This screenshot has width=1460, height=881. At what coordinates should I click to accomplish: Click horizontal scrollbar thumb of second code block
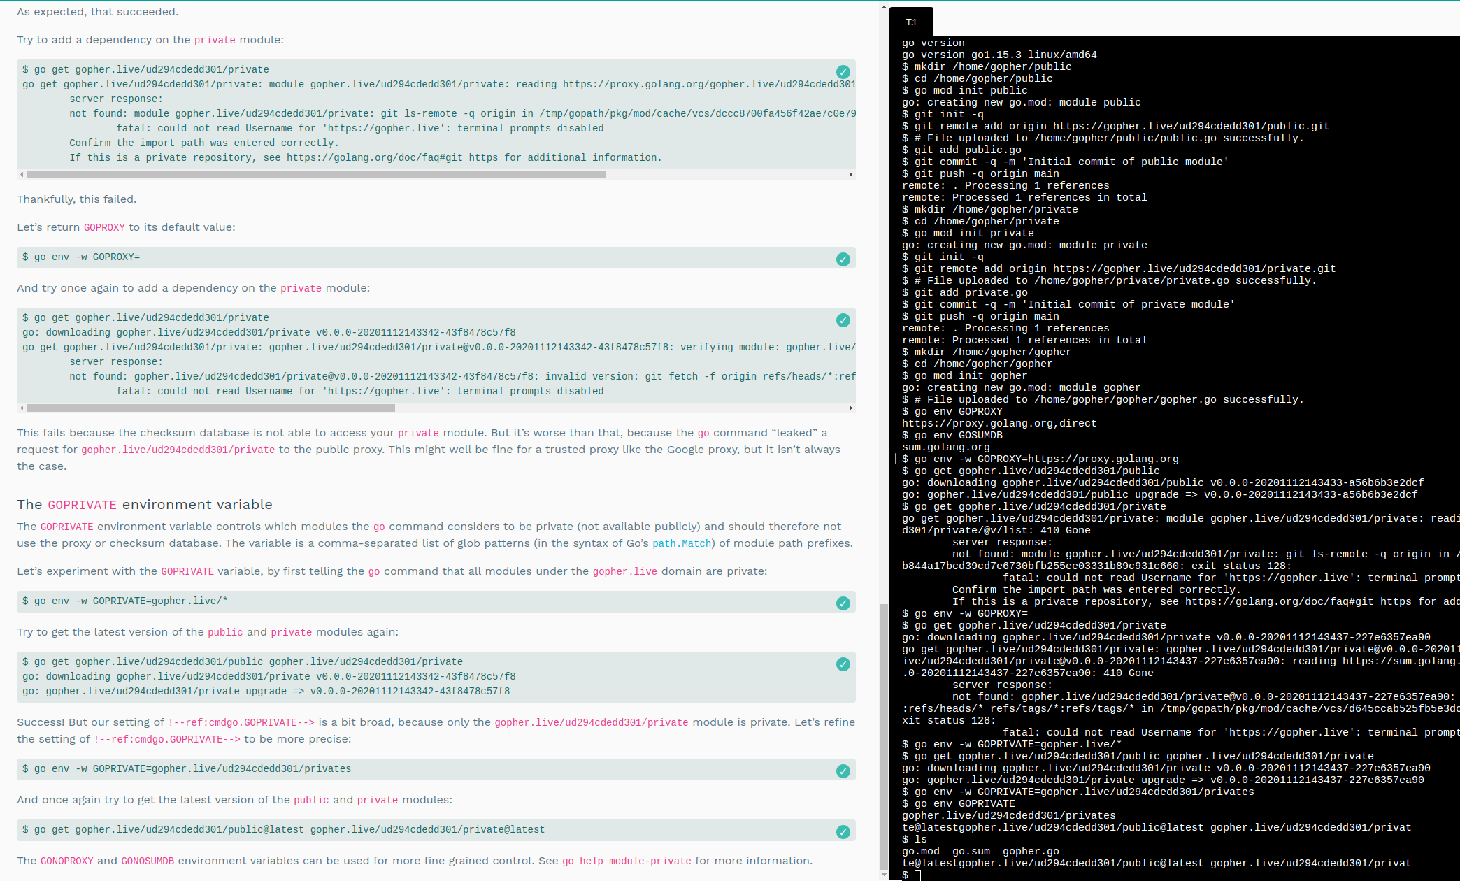(211, 408)
